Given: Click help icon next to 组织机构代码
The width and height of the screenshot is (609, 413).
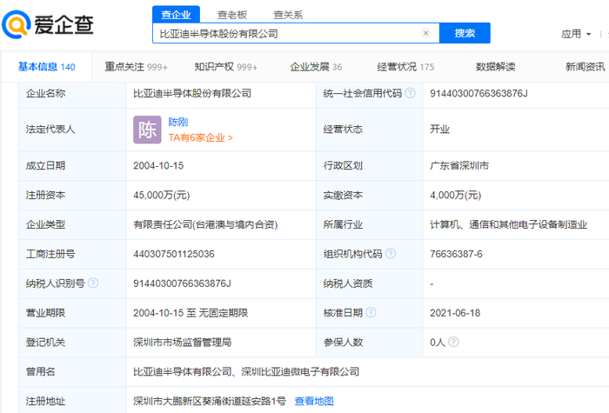Looking at the screenshot, I should click(391, 254).
